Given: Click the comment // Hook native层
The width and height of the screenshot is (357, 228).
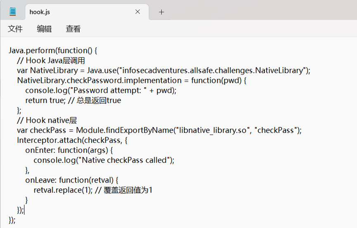Looking at the screenshot, I should [47, 120].
